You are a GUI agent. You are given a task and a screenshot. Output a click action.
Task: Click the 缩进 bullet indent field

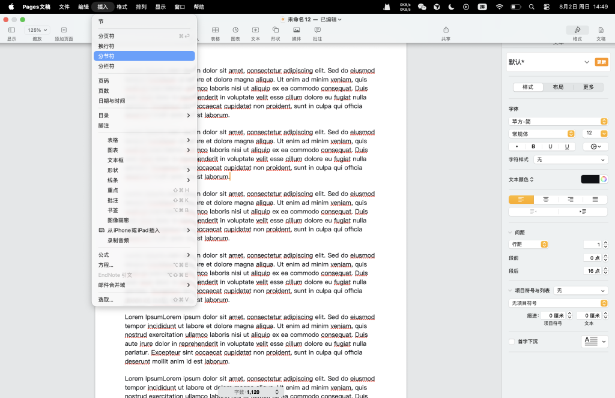pyautogui.click(x=553, y=315)
